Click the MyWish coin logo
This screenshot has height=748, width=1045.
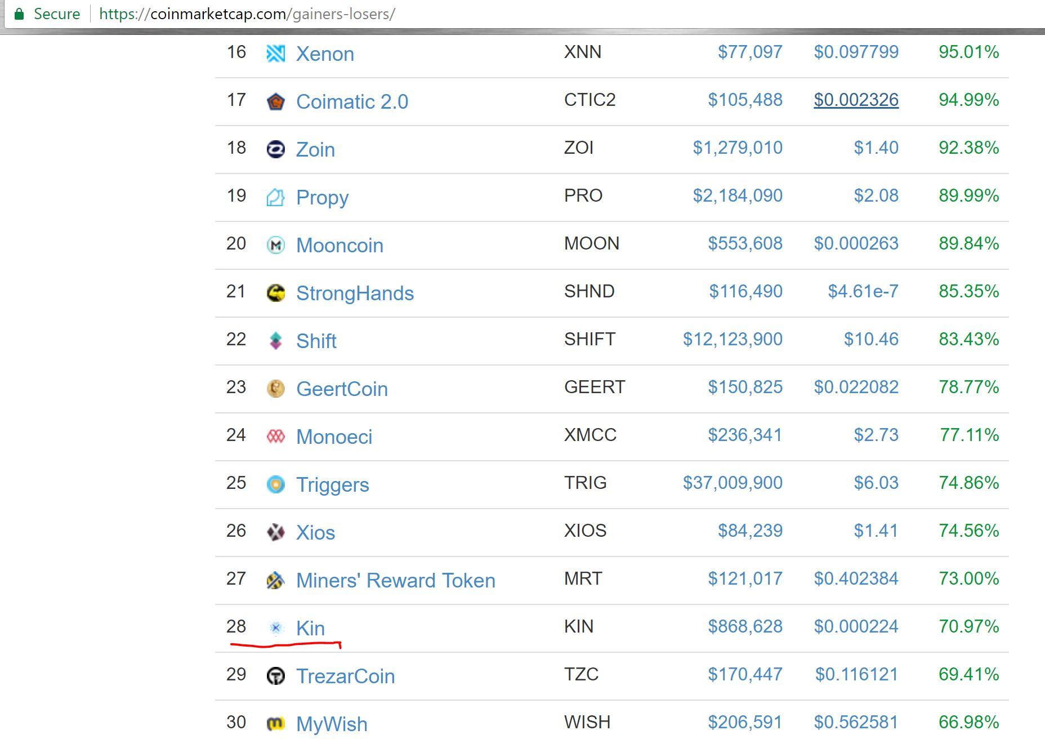pyautogui.click(x=275, y=723)
